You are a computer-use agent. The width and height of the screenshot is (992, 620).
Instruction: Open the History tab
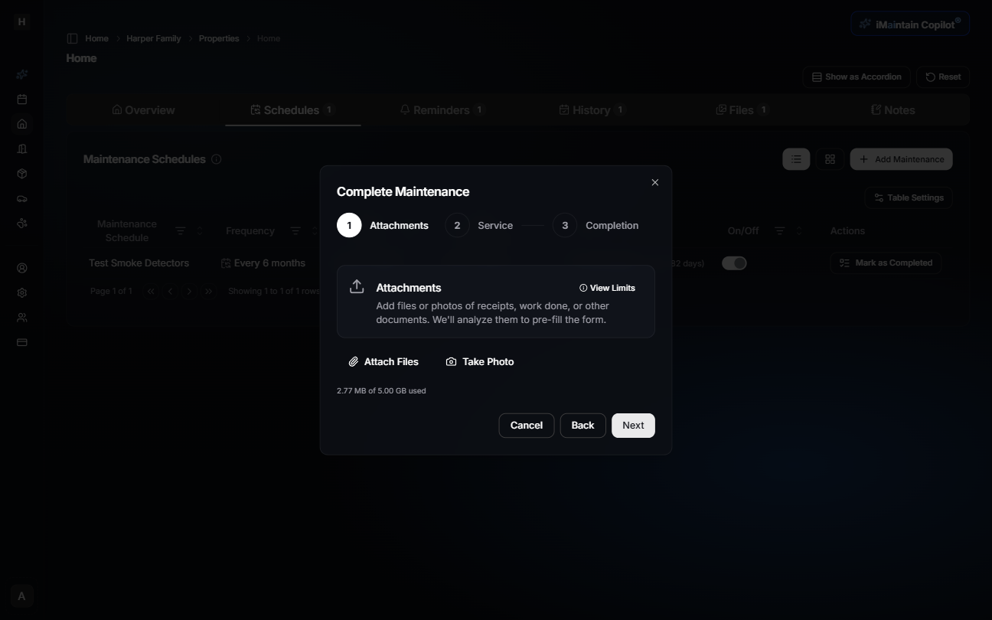(x=592, y=109)
